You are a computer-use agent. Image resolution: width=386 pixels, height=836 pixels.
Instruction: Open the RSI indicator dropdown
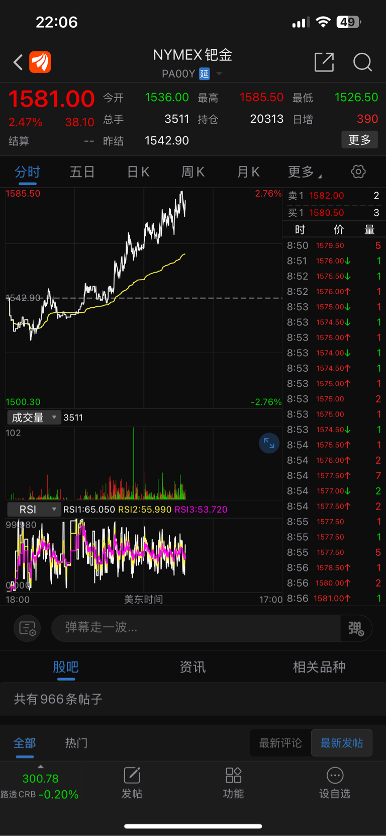click(34, 510)
